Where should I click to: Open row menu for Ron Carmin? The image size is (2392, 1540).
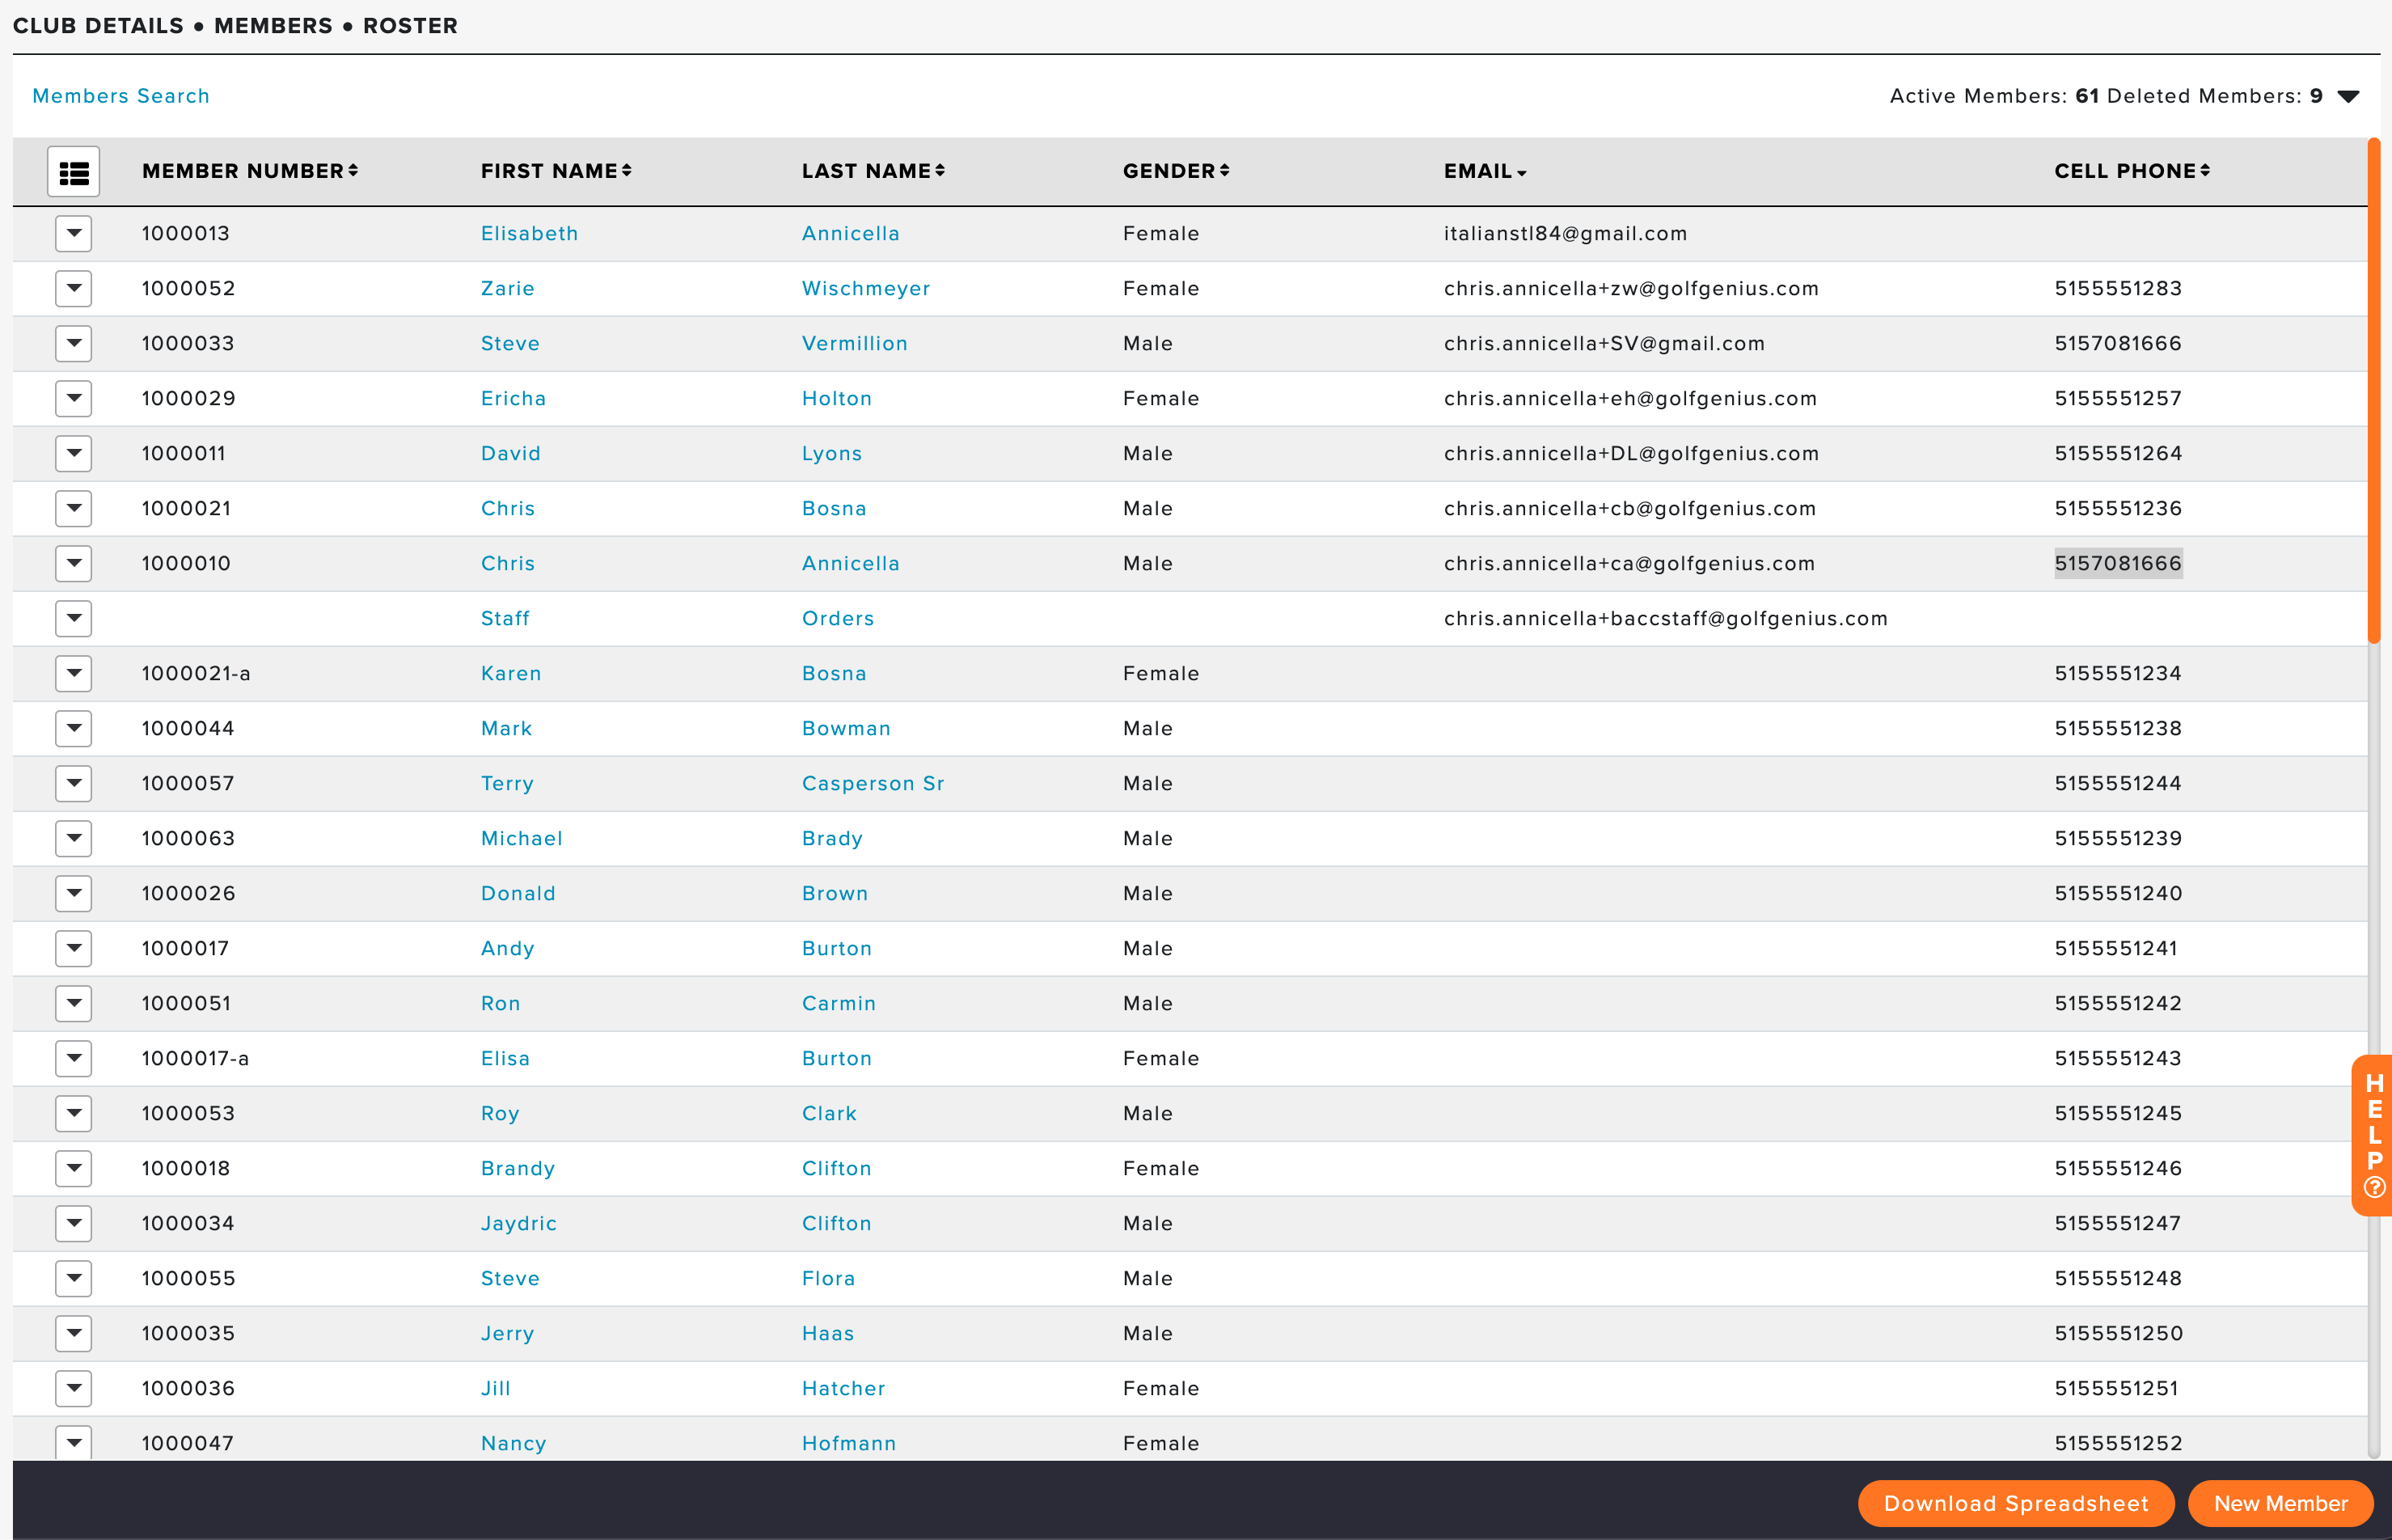pyautogui.click(x=74, y=1004)
